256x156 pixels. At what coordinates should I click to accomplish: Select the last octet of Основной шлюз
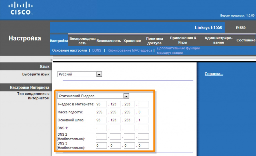[143, 120]
